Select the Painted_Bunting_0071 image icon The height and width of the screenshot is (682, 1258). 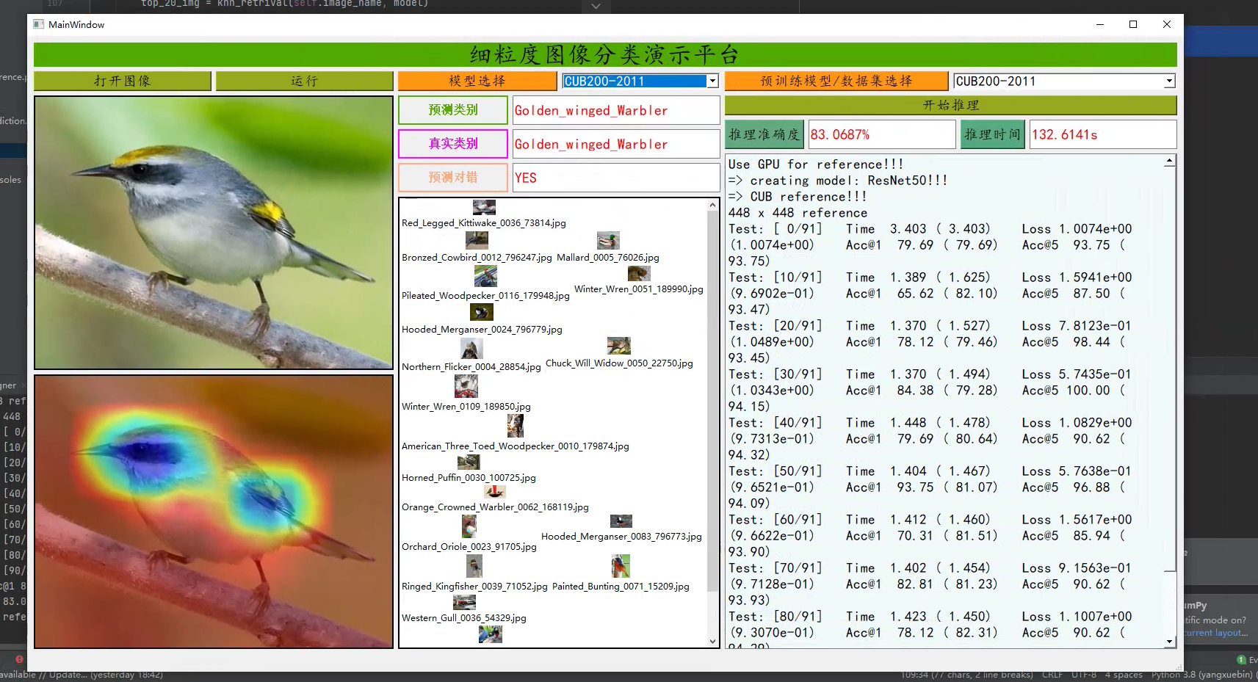pyautogui.click(x=621, y=566)
